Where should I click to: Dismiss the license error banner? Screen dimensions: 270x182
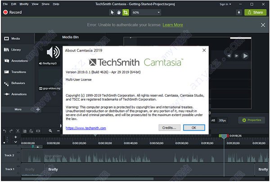click(263, 25)
